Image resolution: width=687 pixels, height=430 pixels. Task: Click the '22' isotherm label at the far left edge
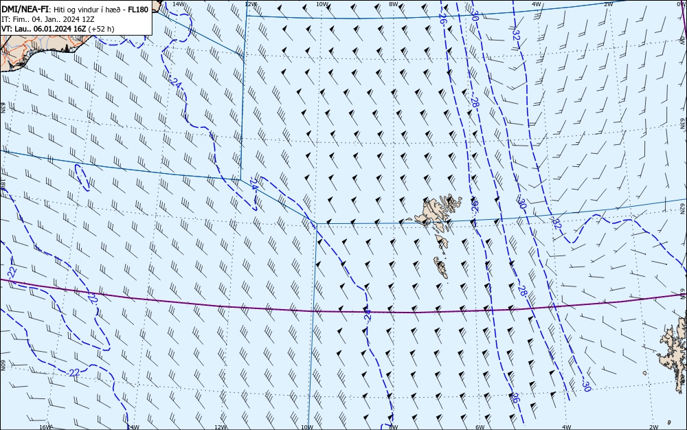(x=13, y=272)
